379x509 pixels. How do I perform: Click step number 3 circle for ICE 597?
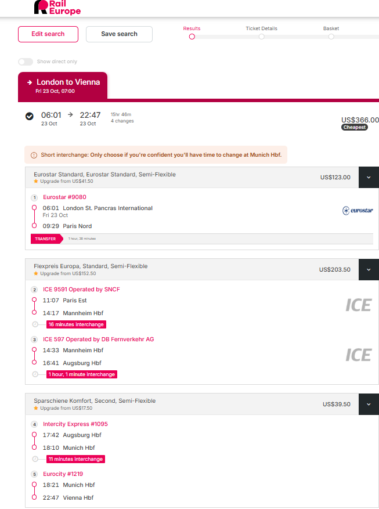34,340
